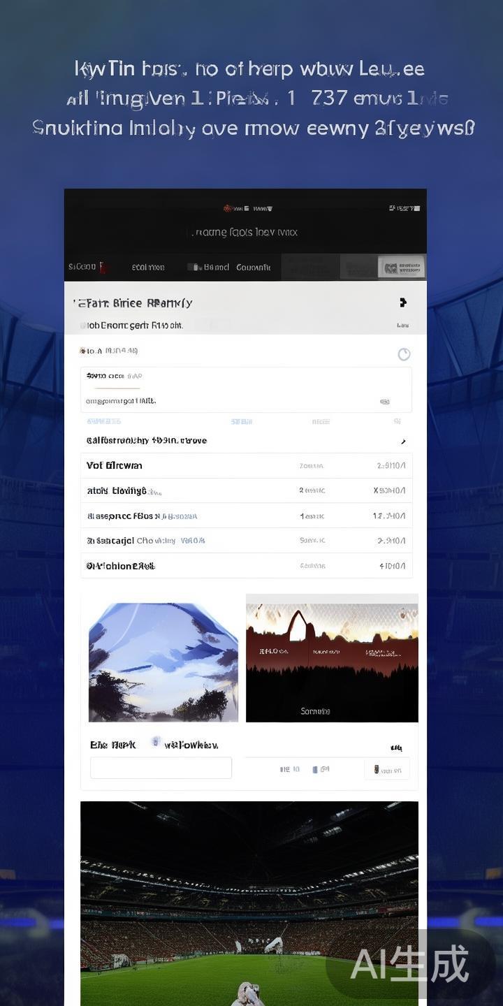The image size is (503, 1006).
Task: Click the red logo icon in top header
Action: tap(228, 208)
